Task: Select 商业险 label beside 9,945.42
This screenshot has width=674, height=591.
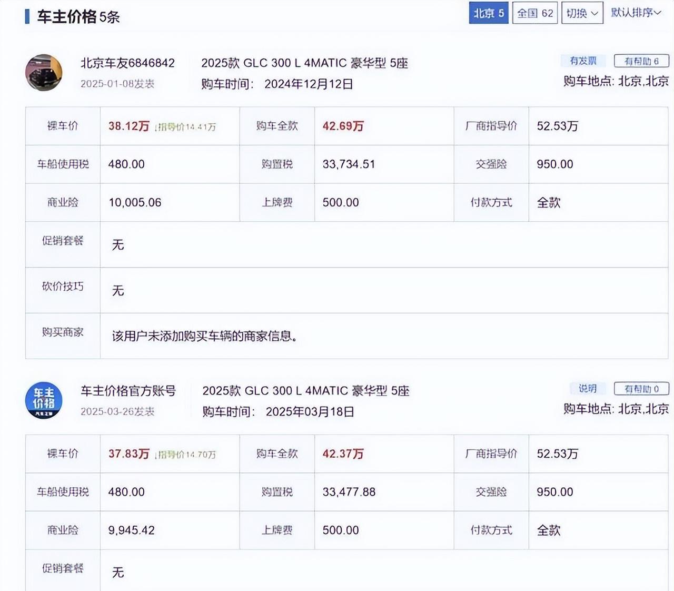Action: [63, 530]
